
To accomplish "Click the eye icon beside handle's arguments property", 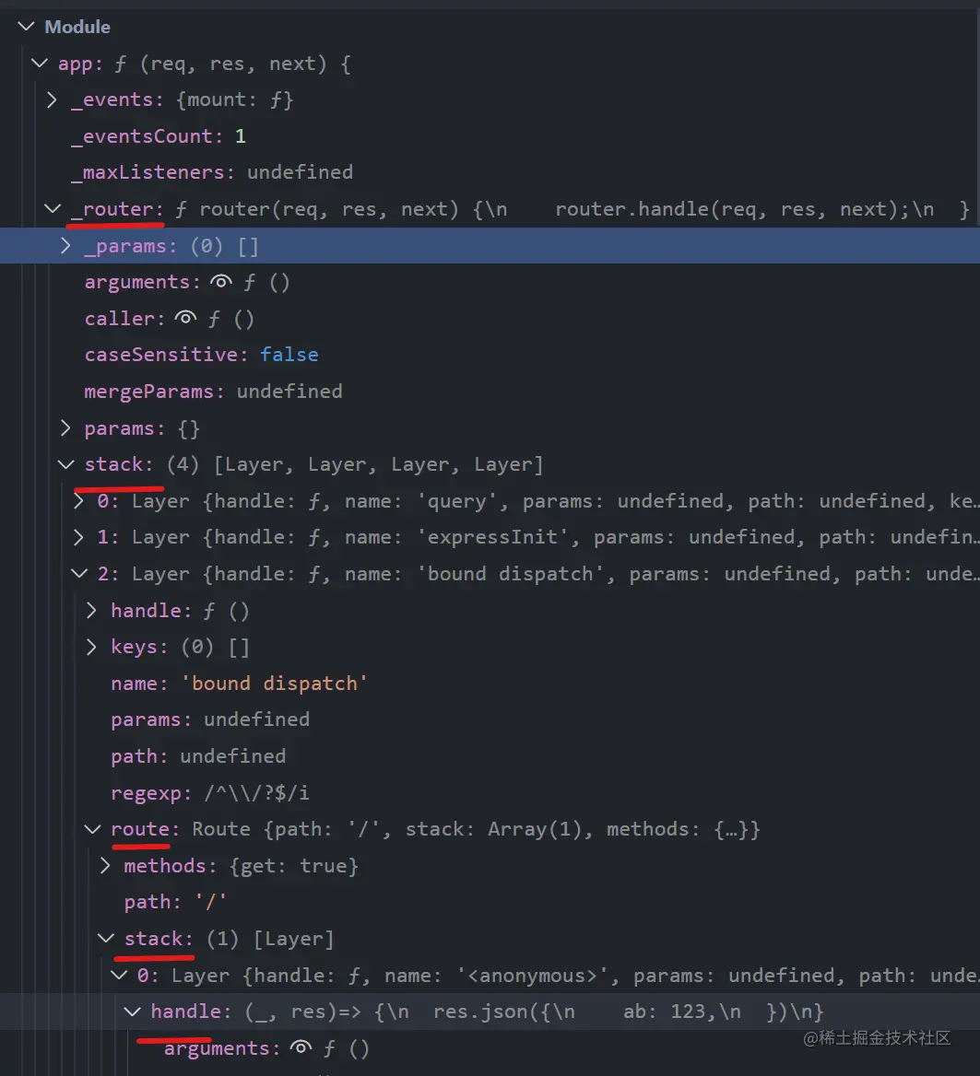I will click(301, 1048).
